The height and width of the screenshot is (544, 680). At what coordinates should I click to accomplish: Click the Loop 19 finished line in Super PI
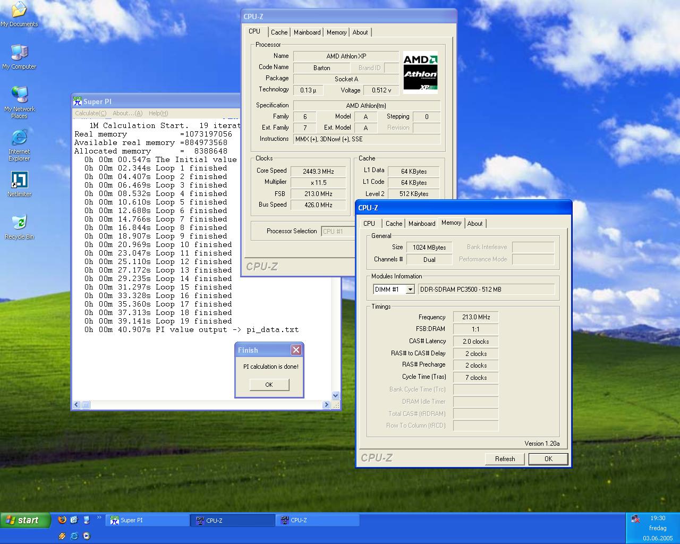tap(158, 321)
